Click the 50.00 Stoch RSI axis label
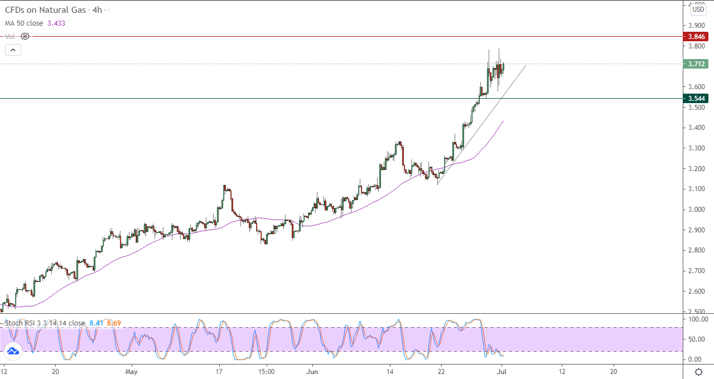This screenshot has height=379, width=714. tap(697, 339)
